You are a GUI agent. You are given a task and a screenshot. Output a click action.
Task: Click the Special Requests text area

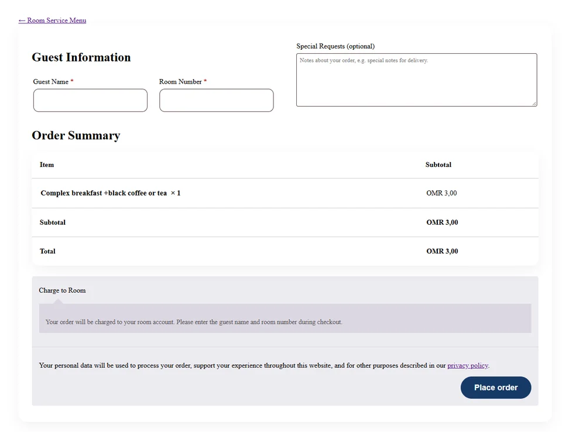(x=416, y=80)
